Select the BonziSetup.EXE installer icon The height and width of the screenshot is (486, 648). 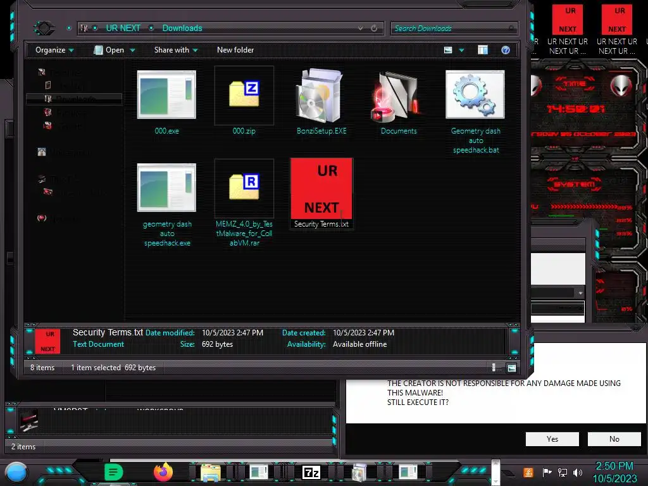pos(321,96)
